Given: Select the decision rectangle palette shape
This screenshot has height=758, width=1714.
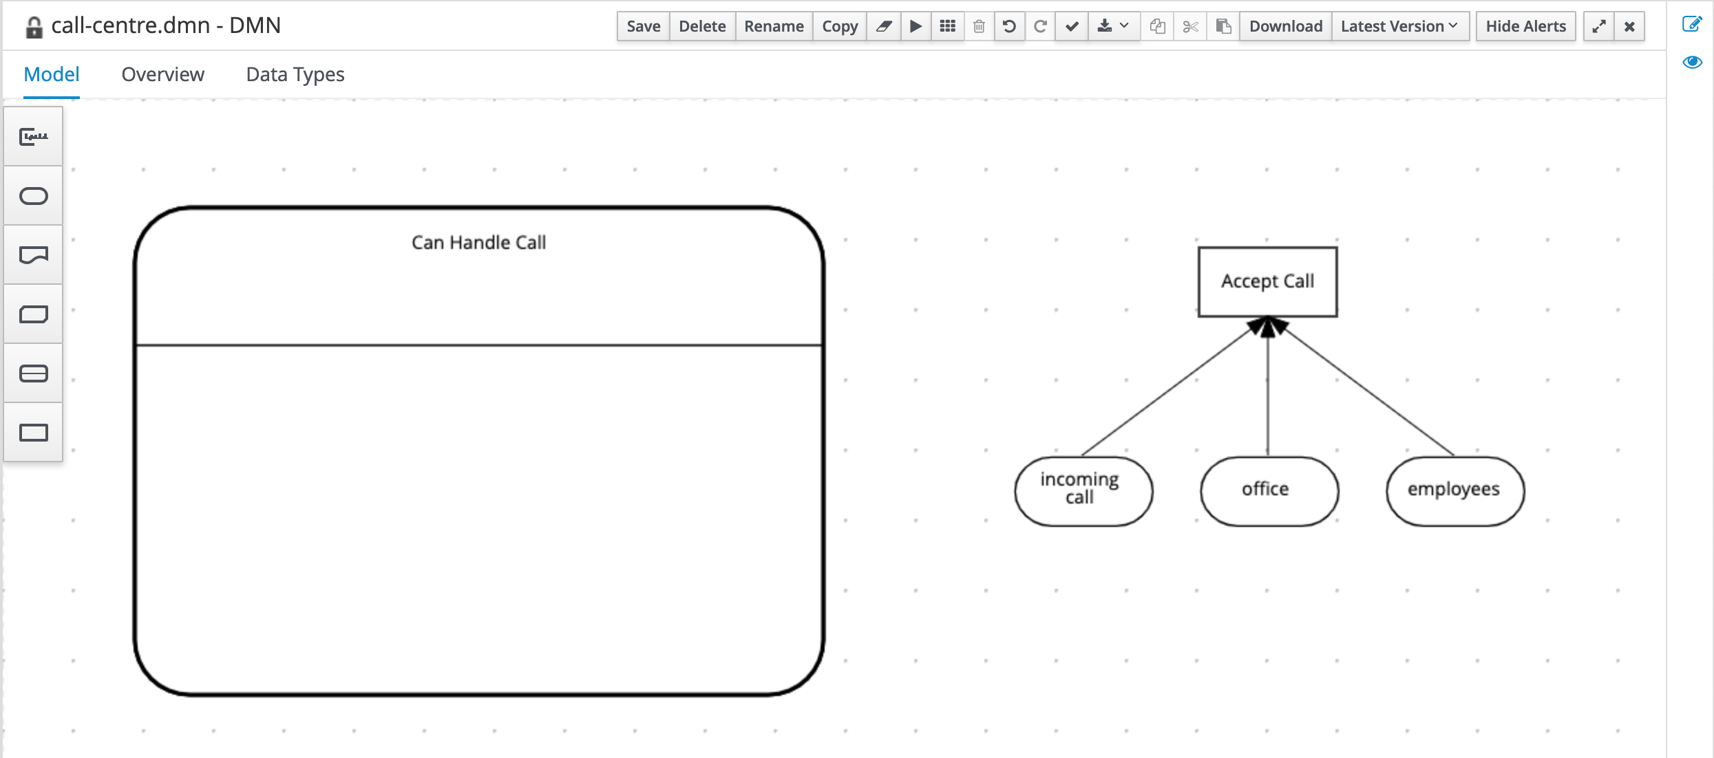Looking at the screenshot, I should tap(33, 433).
